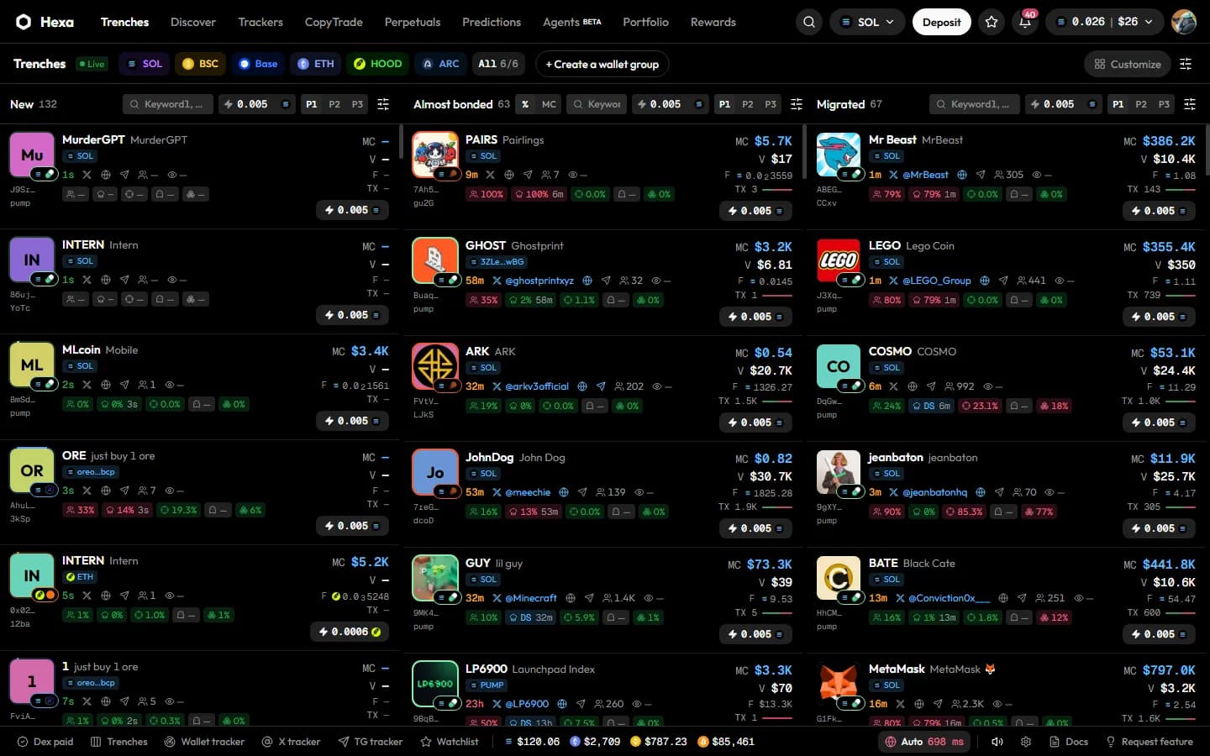1210x756 pixels.
Task: Open quick-buy currency dropdown in Migrated column
Action: [x=1092, y=104]
